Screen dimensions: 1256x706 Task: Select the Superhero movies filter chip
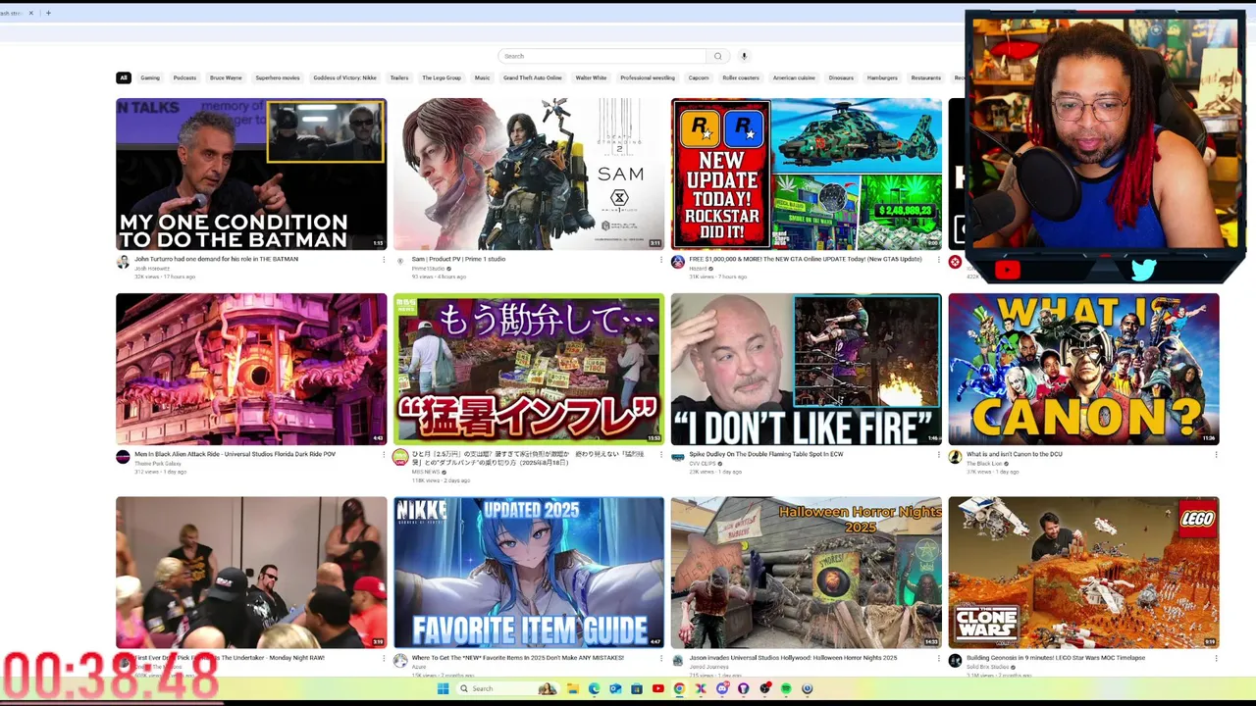(x=278, y=77)
